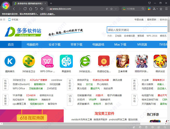Open the red envelope 极速抢红包 icon

click(x=104, y=61)
